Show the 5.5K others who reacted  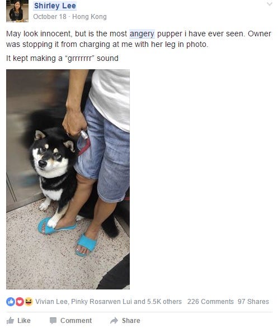click(x=164, y=302)
